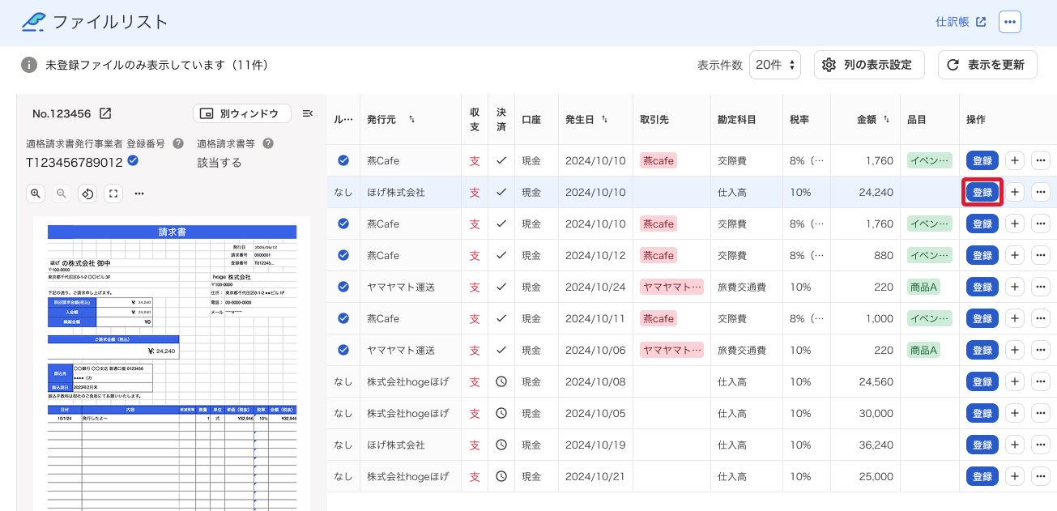The image size is (1057, 511).
Task: Open ellipsis menu on 株式会社hogeほげ 24,560 row
Action: 1041,381
